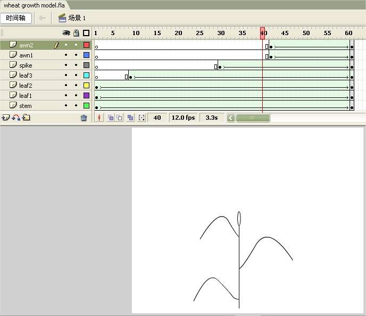This screenshot has height=316, width=366.
Task: Lock the stem layer
Action: [76, 105]
